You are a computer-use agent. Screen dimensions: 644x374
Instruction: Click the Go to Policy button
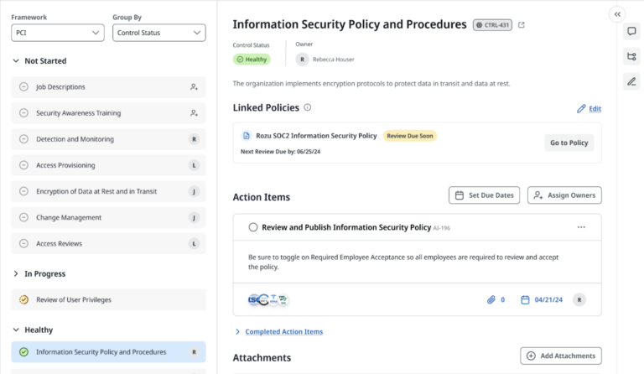point(569,143)
